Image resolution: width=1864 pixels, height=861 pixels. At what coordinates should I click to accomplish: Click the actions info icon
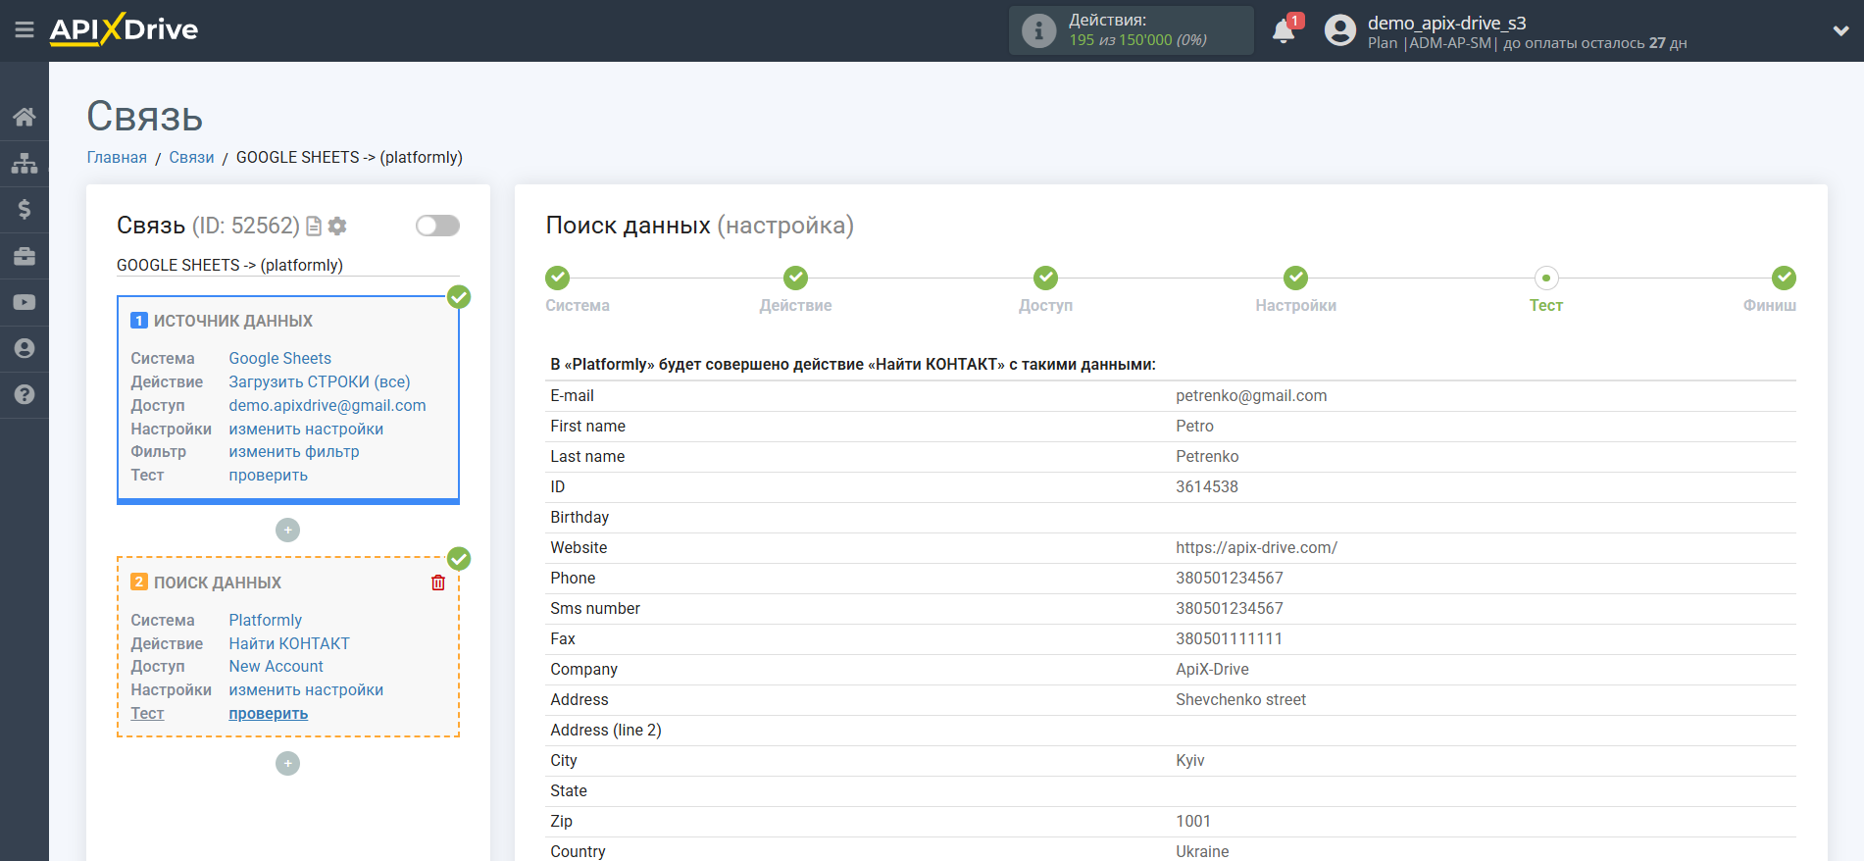click(1039, 30)
